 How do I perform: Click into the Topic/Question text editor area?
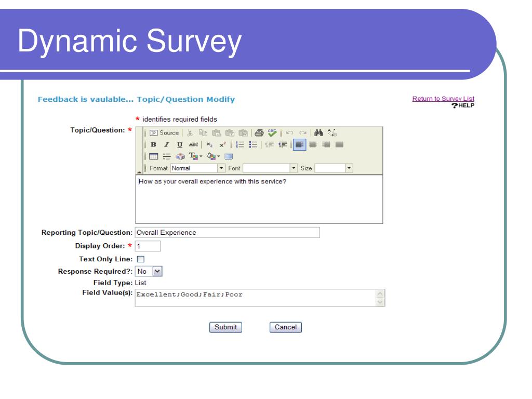tap(259, 199)
